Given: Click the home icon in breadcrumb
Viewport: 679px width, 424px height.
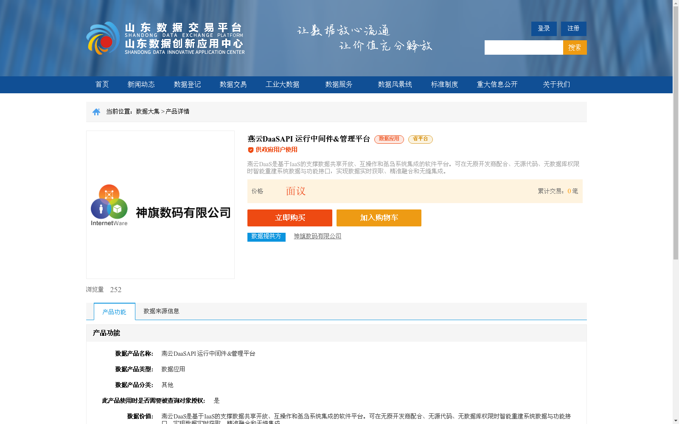Looking at the screenshot, I should tap(96, 112).
